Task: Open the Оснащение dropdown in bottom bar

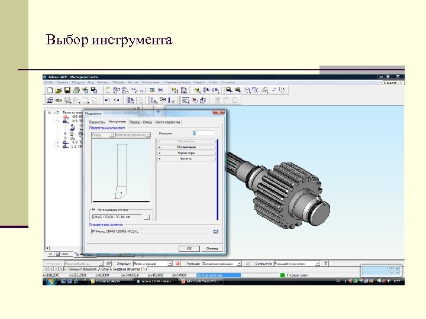Action: (x=317, y=263)
